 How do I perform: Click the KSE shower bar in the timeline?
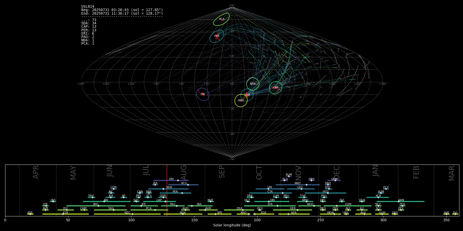click(x=30, y=214)
